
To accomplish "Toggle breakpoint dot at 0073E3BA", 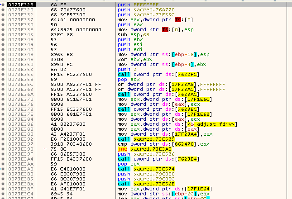I will tap(3, 184).
